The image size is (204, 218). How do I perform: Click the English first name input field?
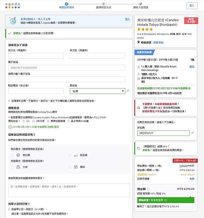[x=36, y=56]
